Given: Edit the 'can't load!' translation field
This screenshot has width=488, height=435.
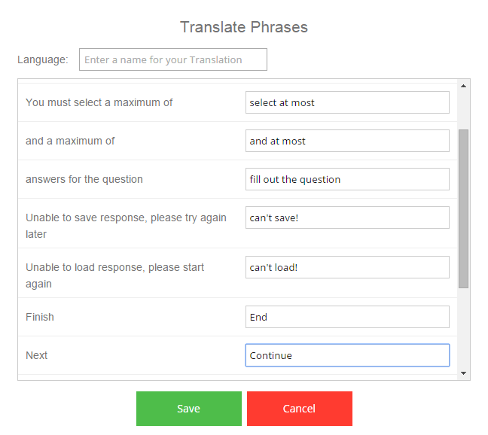Looking at the screenshot, I should coord(347,267).
